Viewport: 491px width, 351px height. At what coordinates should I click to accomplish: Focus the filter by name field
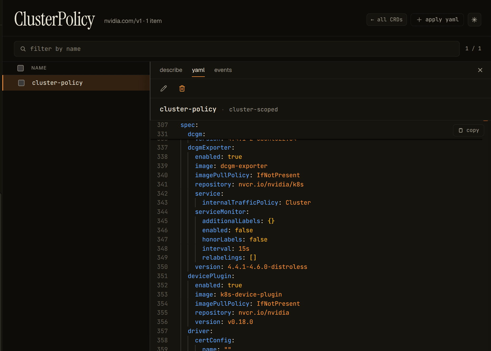point(237,49)
